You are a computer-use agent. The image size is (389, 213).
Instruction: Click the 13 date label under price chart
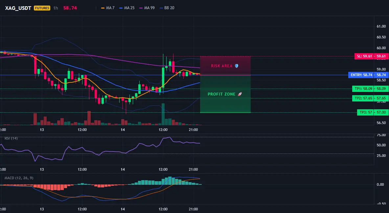42,130
